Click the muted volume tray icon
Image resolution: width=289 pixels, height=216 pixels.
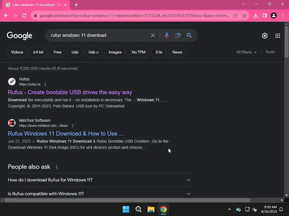pyautogui.click(x=255, y=209)
